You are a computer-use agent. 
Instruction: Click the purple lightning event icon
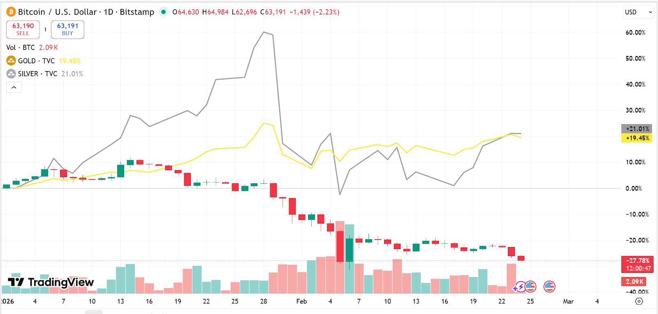tap(520, 286)
